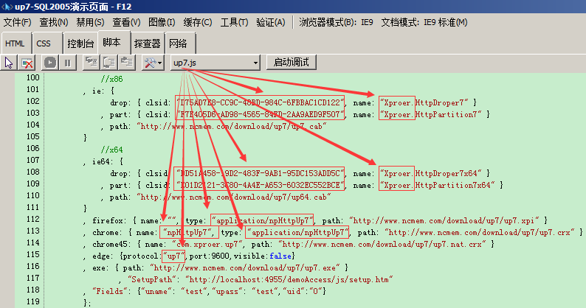The height and width of the screenshot is (308, 586).
Task: Switch to the CSS tab
Action: point(44,43)
